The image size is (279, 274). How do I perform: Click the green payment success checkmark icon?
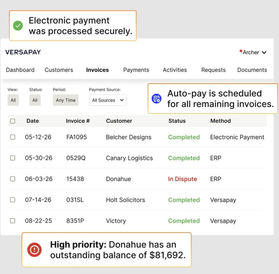click(18, 26)
